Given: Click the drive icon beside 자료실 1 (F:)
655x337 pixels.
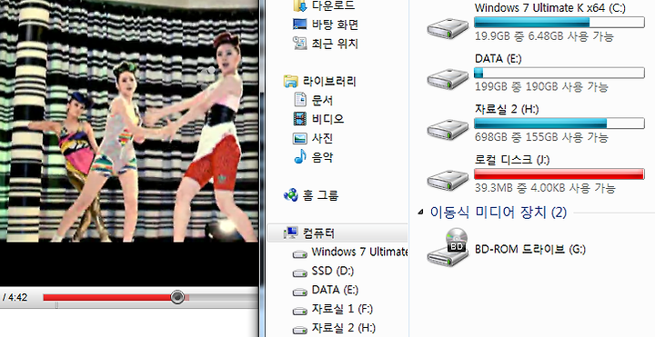Looking at the screenshot, I should coord(300,312).
